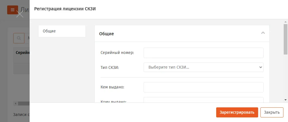
Task: Open the orange hamburger menu
Action: click(12, 10)
